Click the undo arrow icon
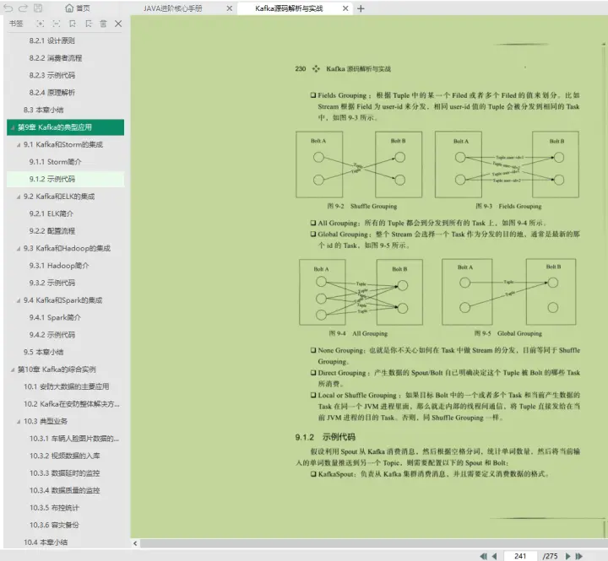Image resolution: width=608 pixels, height=561 pixels. pos(8,8)
